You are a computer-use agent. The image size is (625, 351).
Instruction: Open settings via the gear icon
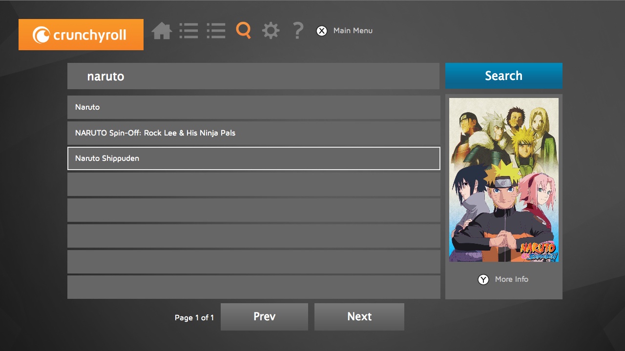(271, 31)
